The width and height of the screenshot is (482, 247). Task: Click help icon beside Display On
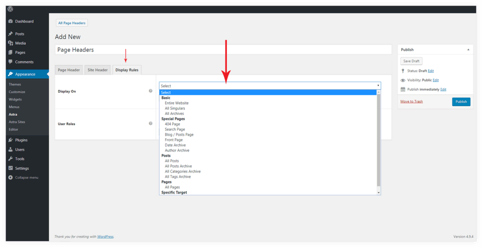point(151,91)
